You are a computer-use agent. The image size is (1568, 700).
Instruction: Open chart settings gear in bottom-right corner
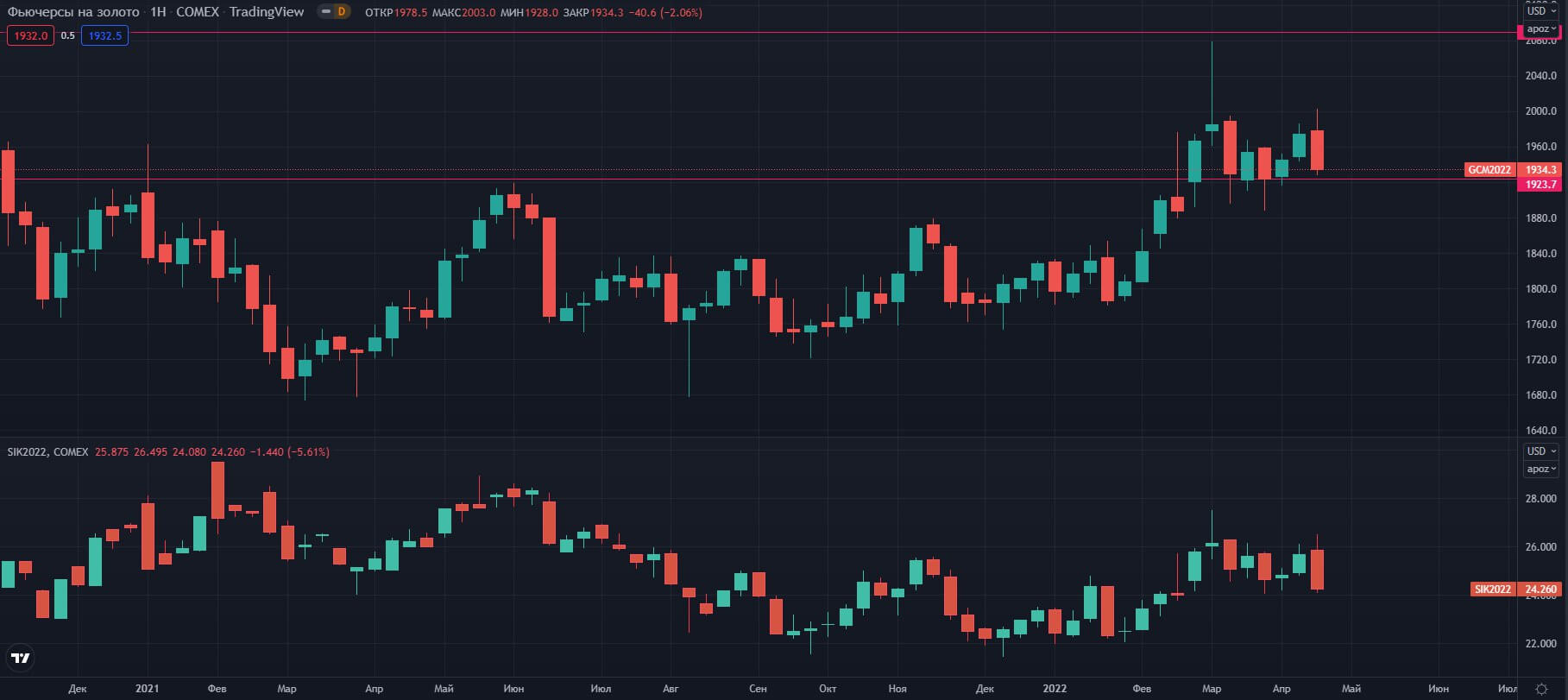click(1542, 688)
